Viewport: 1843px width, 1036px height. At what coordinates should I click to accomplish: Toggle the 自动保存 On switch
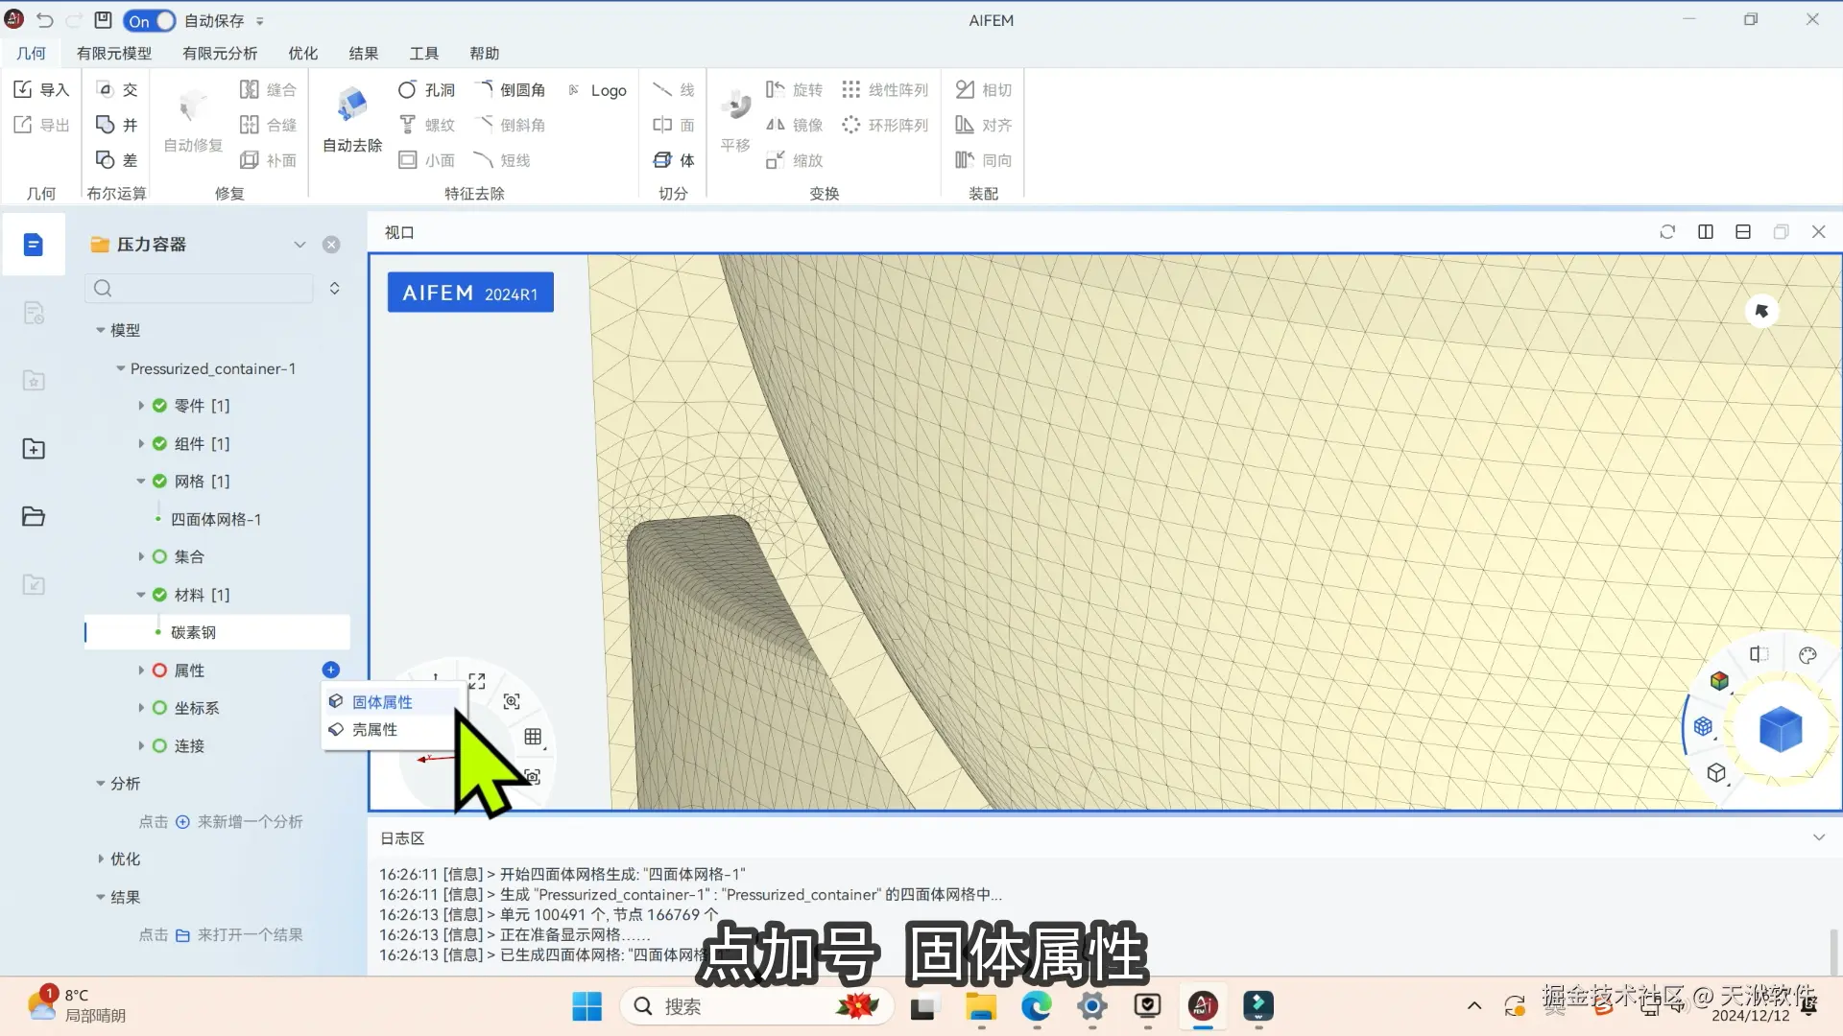[150, 20]
